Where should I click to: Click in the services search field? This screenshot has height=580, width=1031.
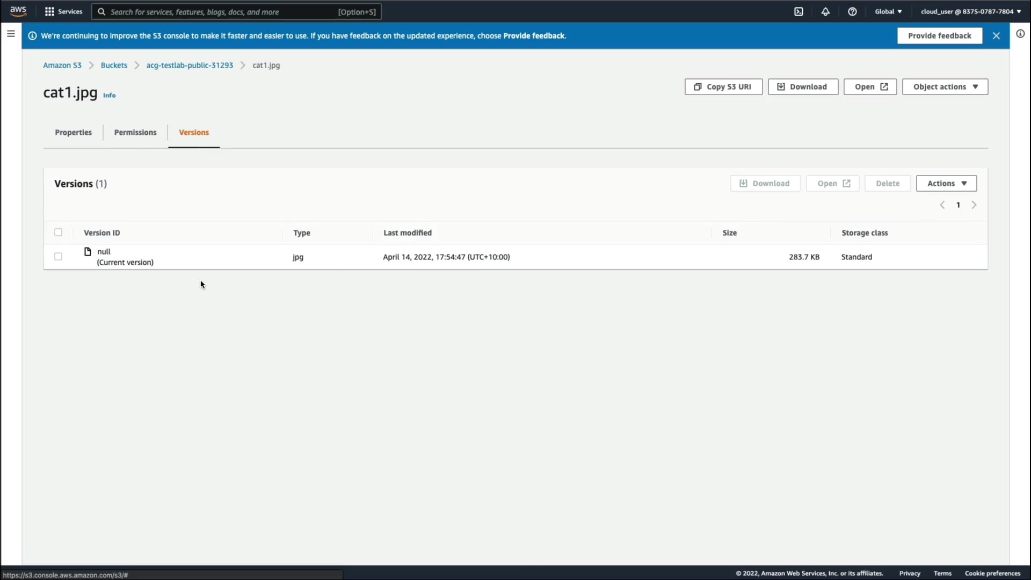tap(236, 11)
